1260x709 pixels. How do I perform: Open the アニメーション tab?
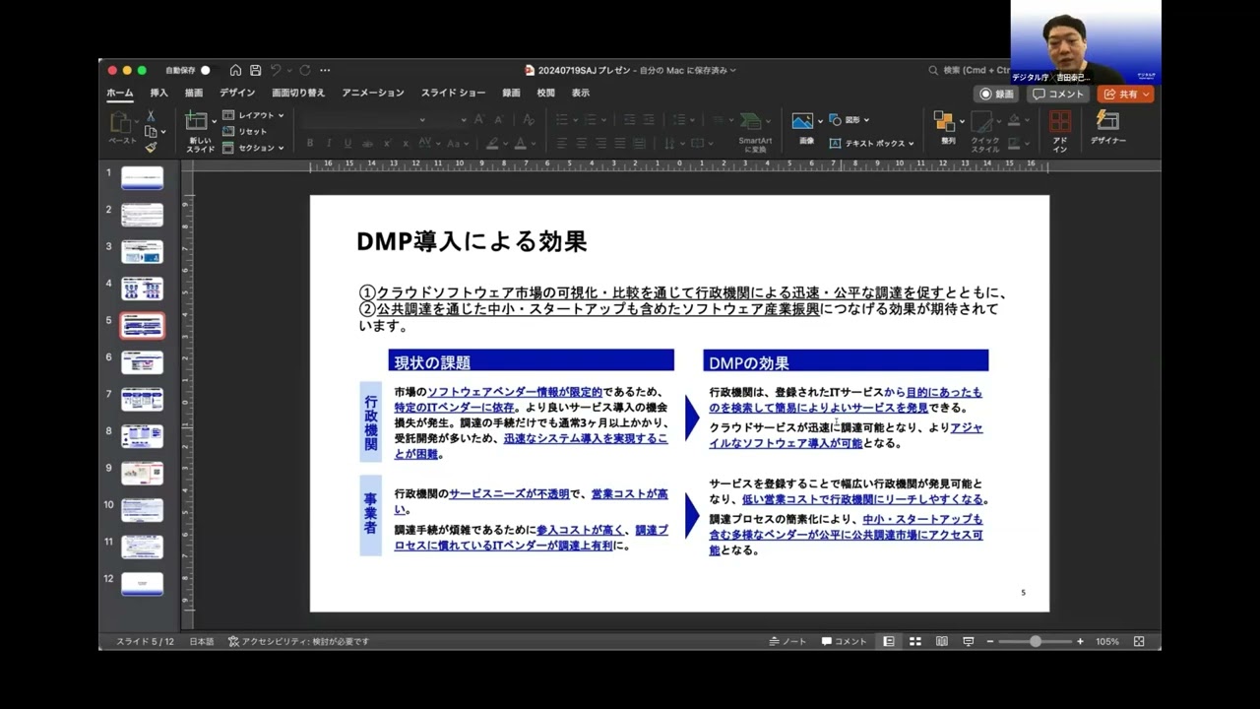point(373,93)
